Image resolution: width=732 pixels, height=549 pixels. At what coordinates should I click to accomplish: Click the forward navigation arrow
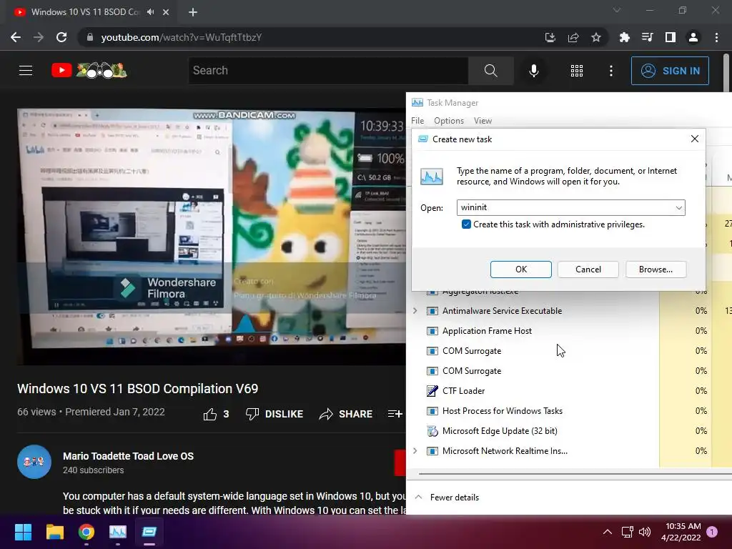(39, 37)
